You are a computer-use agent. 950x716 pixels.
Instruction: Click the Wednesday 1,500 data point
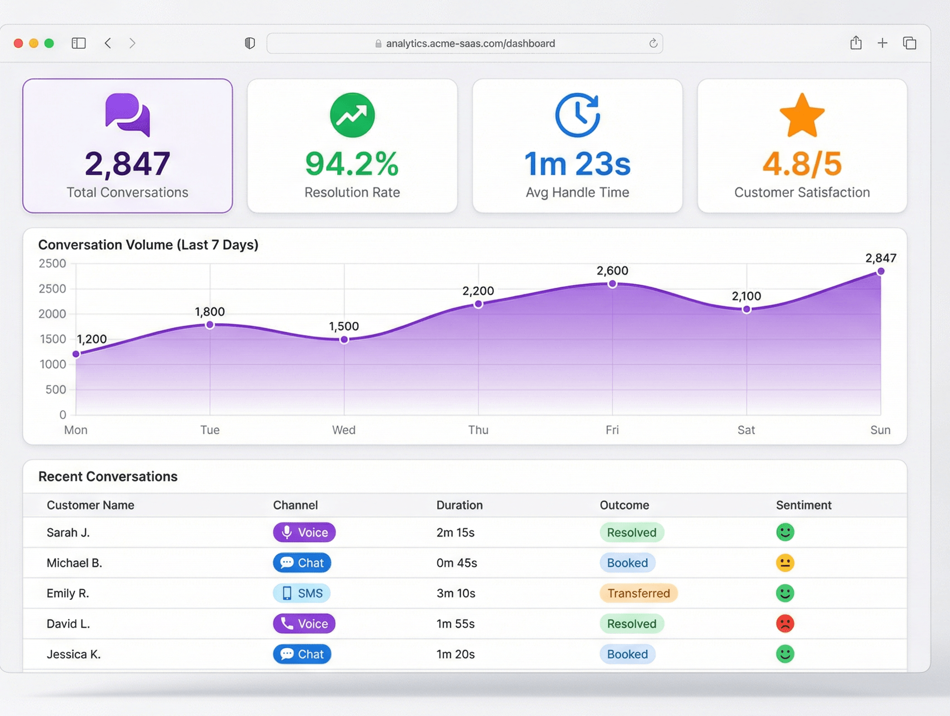click(344, 340)
